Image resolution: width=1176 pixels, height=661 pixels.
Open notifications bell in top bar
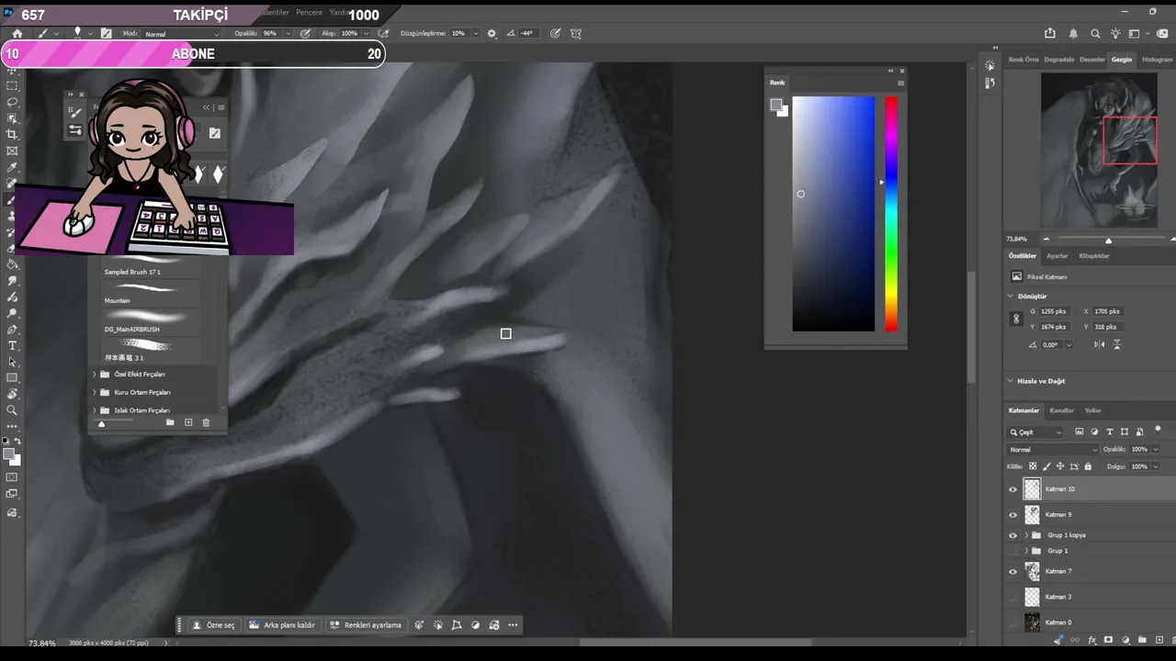pyautogui.click(x=1073, y=33)
